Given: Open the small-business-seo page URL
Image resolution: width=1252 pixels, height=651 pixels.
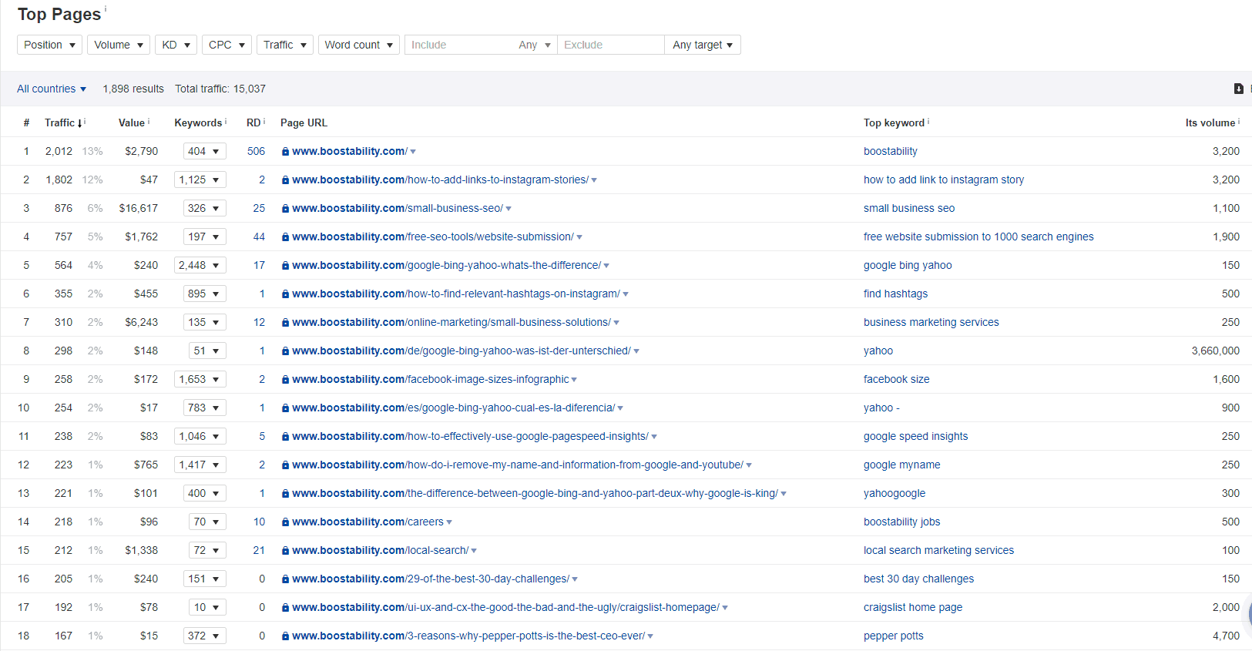Looking at the screenshot, I should tap(398, 208).
